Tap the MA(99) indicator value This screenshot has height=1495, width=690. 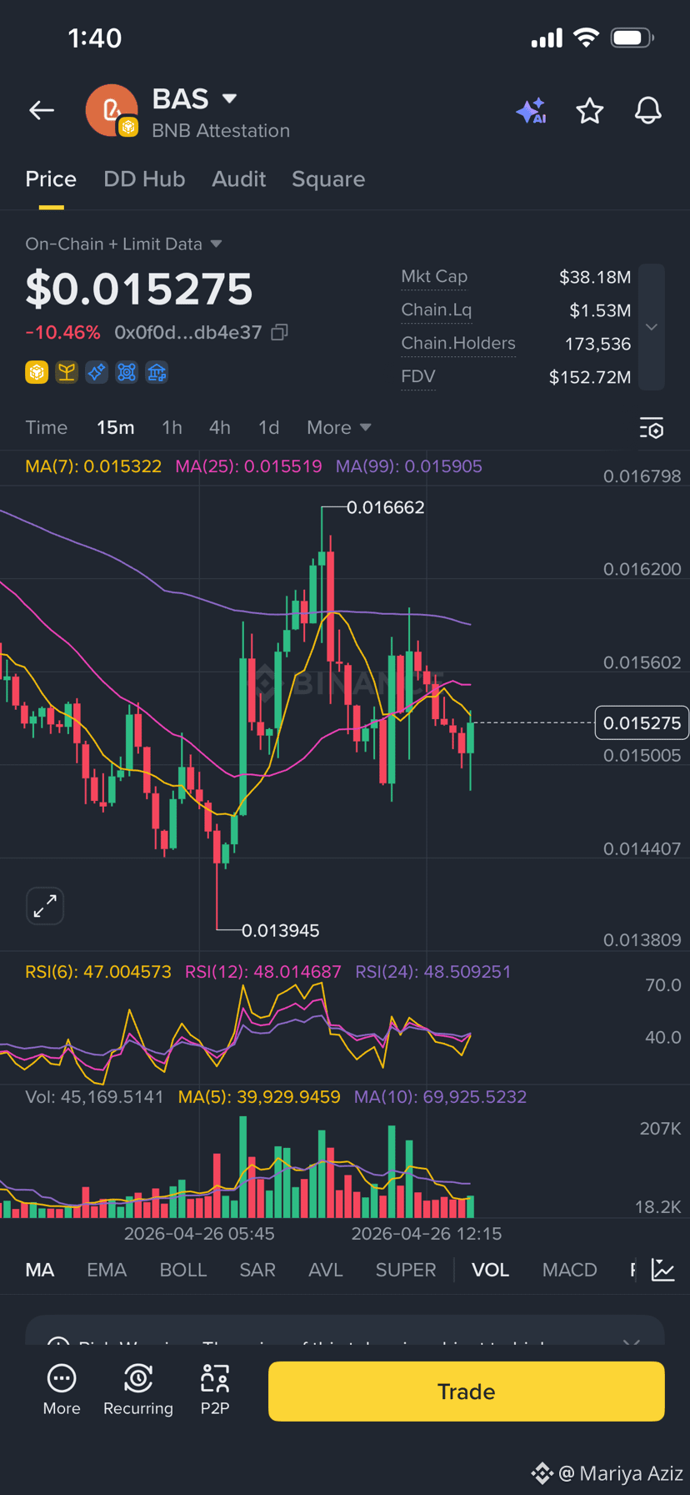click(409, 466)
